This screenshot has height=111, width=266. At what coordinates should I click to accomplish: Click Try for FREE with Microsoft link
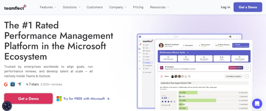click(84, 99)
